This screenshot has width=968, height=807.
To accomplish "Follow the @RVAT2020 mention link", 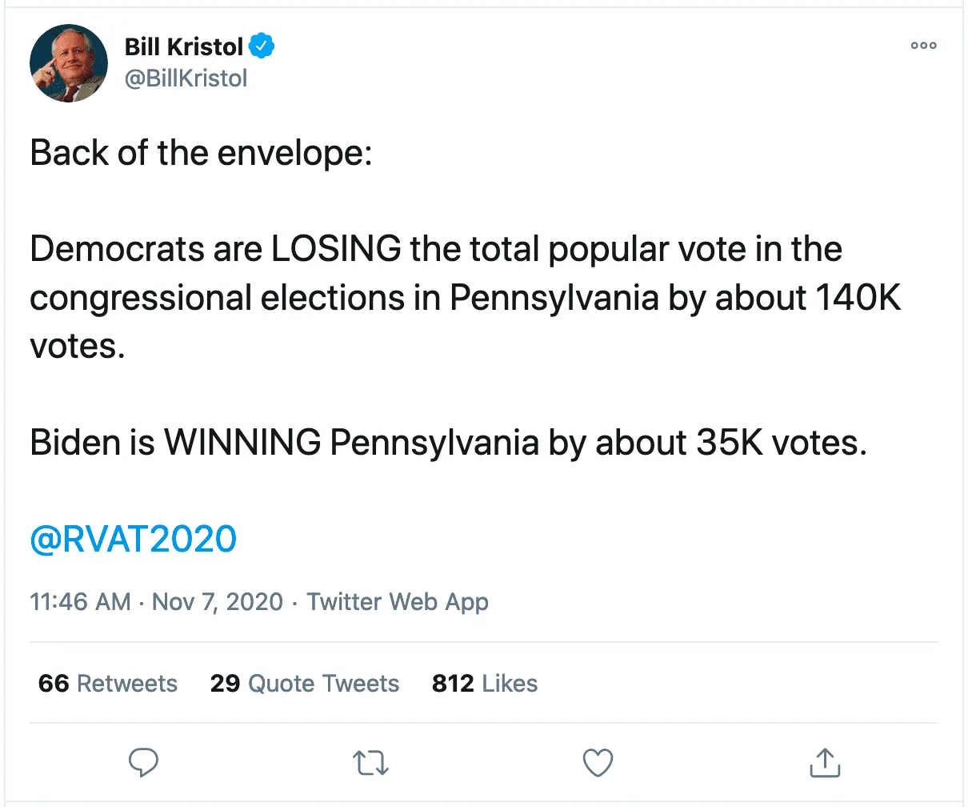I will click(133, 540).
